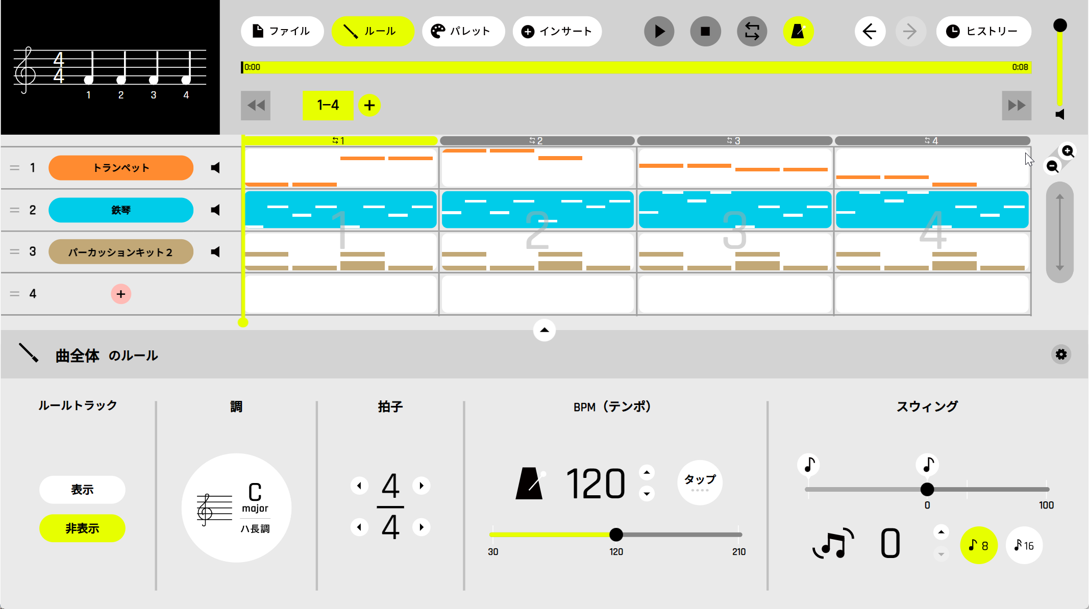Select measure 4 header bar

pos(932,141)
